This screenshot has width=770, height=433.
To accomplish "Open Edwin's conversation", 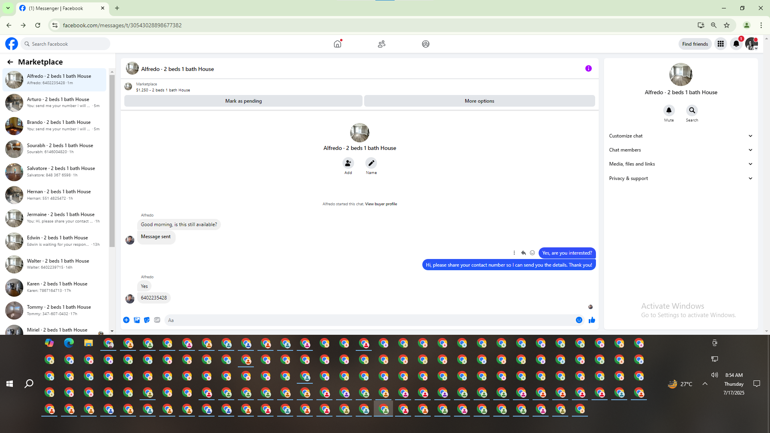I will [x=55, y=241].
